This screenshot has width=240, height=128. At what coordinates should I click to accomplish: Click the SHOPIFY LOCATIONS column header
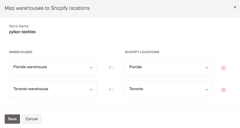point(142,52)
